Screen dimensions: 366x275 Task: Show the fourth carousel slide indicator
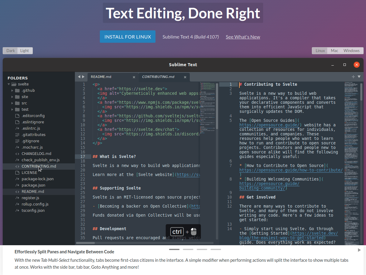(216, 249)
